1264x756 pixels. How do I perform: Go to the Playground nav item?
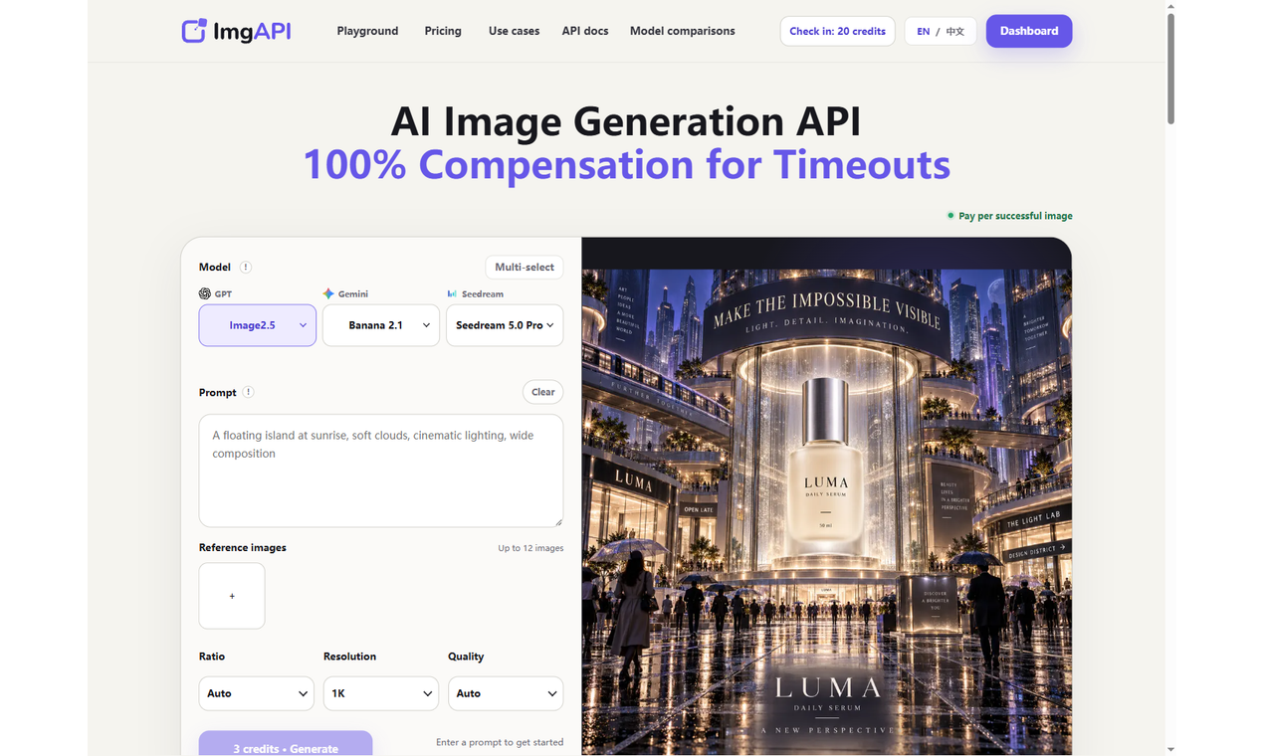(367, 31)
